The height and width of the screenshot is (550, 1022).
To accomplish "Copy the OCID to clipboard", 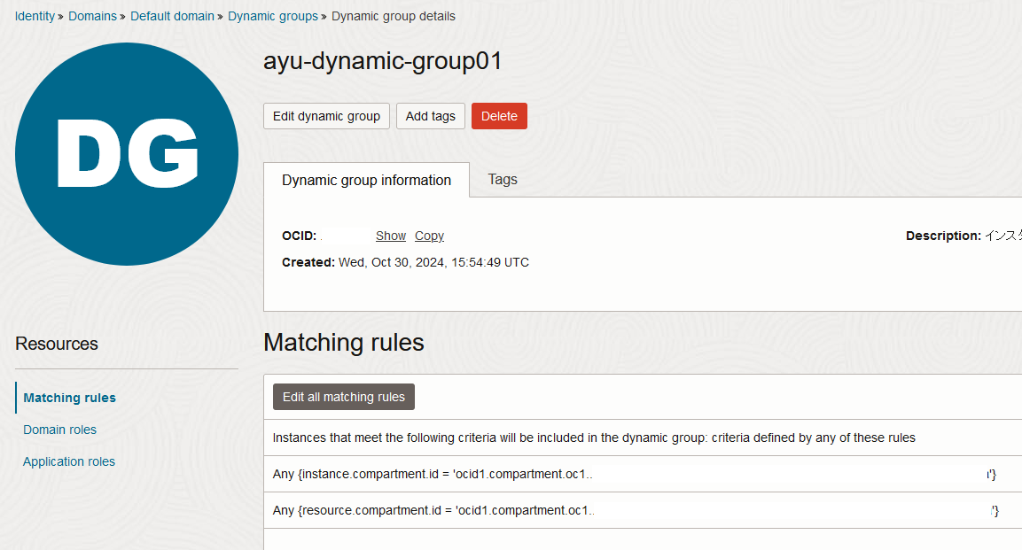I will click(x=429, y=236).
